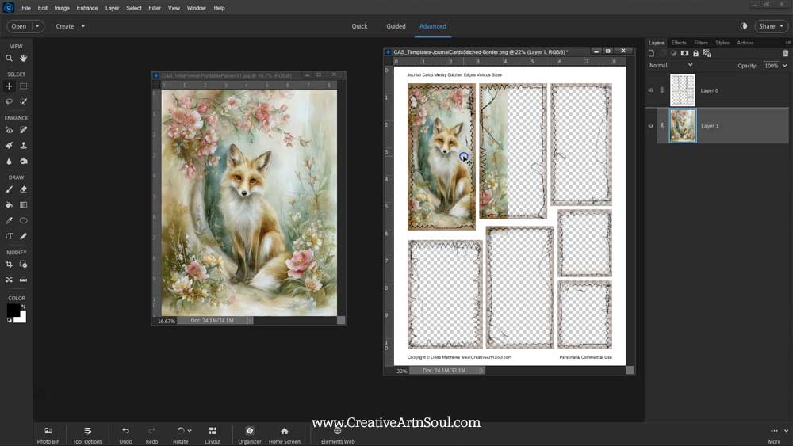Select the Color Picker eyedropper tool

(x=9, y=221)
